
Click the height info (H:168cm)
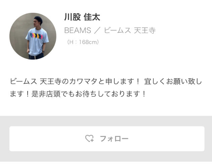pyautogui.click(x=83, y=42)
